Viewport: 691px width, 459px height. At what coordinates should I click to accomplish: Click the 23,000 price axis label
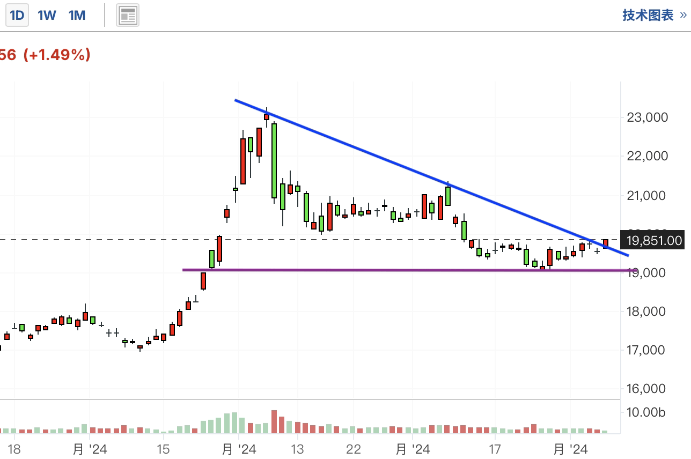point(647,117)
